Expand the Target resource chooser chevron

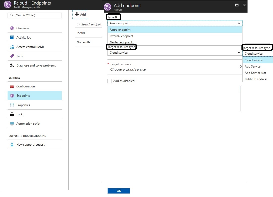(240, 67)
